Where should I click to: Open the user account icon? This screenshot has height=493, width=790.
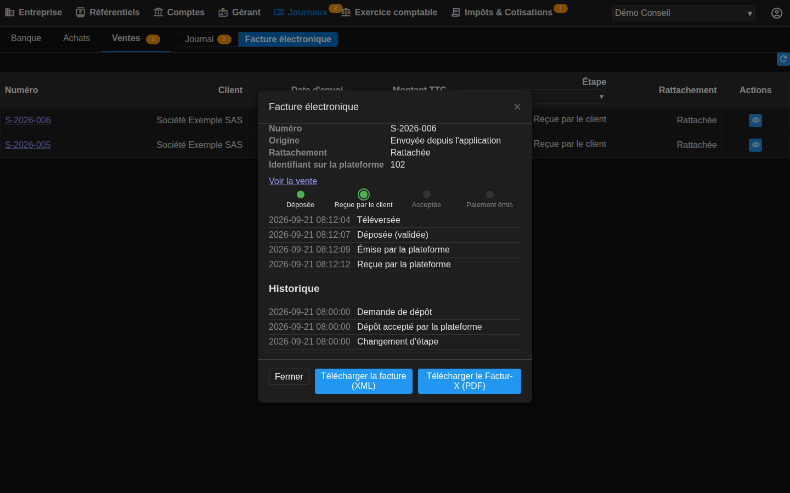[777, 13]
